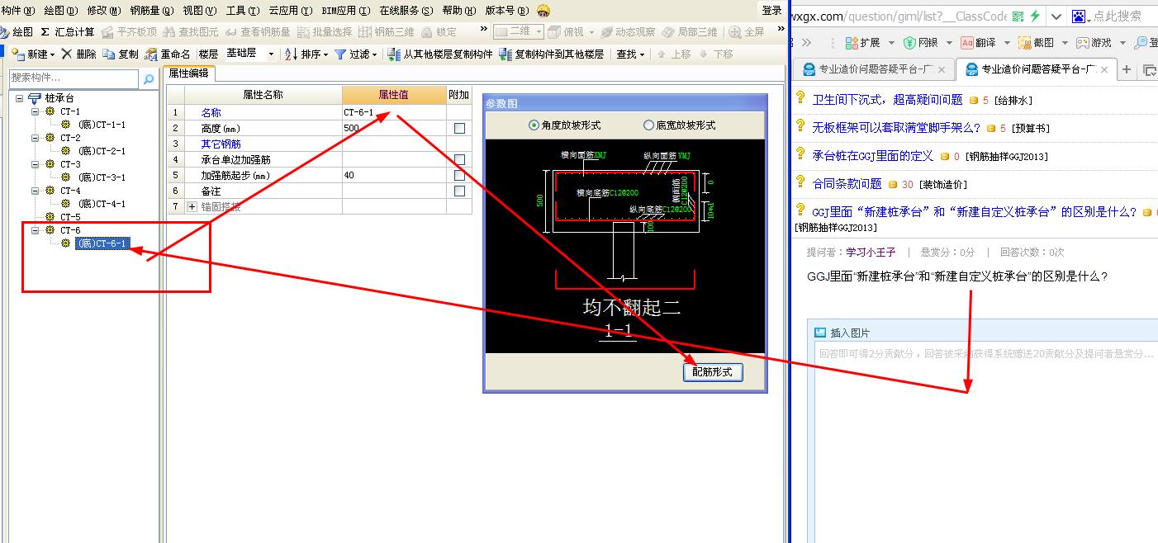The width and height of the screenshot is (1158, 543).
Task: Click the cartoon face icon in menu bar
Action: tap(543, 11)
